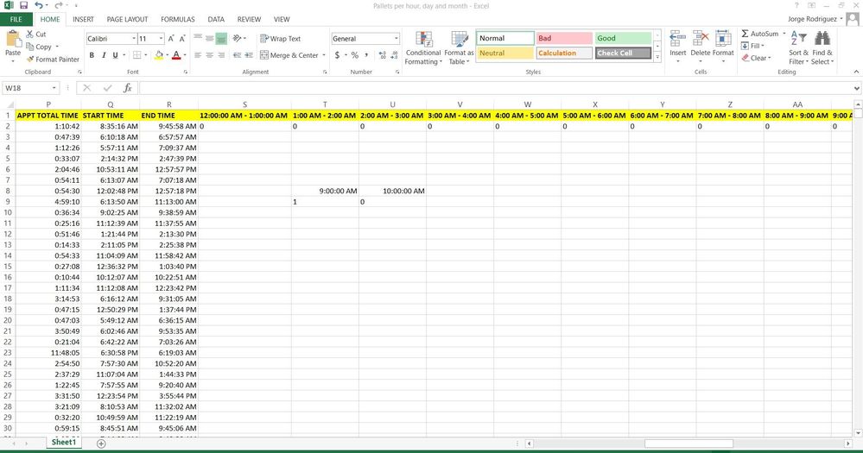Open the Borders button
The width and height of the screenshot is (863, 453).
137,55
